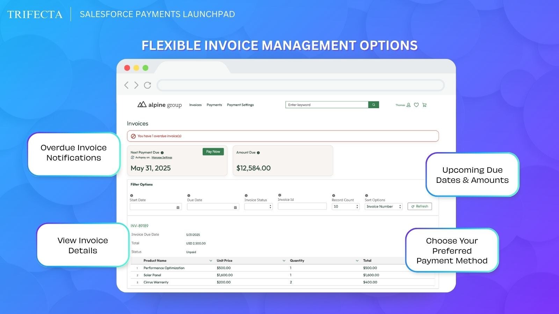The width and height of the screenshot is (559, 314).
Task: Open the shopping cart icon
Action: pos(424,105)
